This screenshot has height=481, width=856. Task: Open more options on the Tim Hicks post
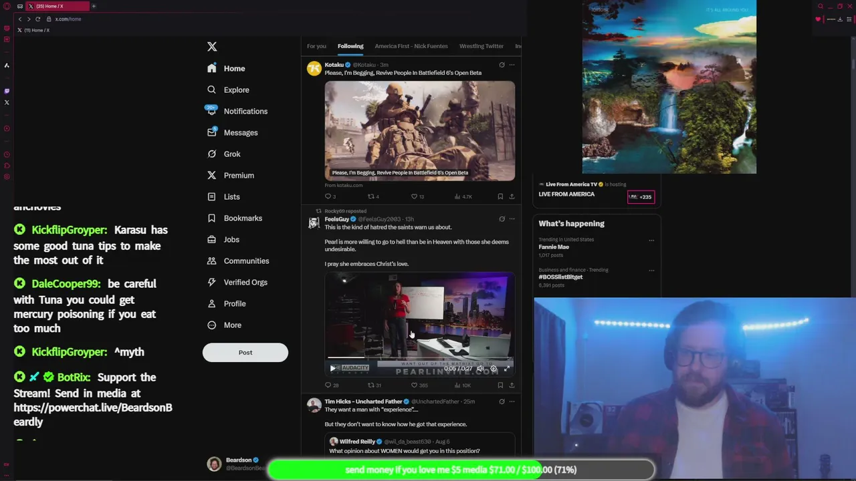click(x=512, y=402)
